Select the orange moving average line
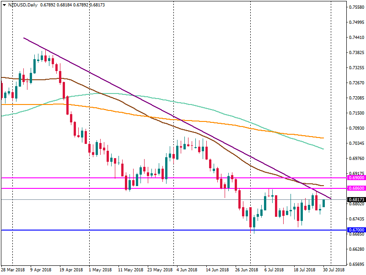This screenshot has height=275, width=366. tap(183, 121)
